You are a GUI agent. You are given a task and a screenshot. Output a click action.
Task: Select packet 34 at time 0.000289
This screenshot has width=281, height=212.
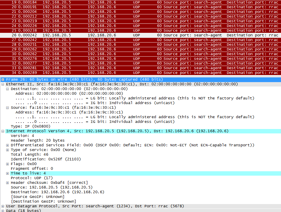141,73
